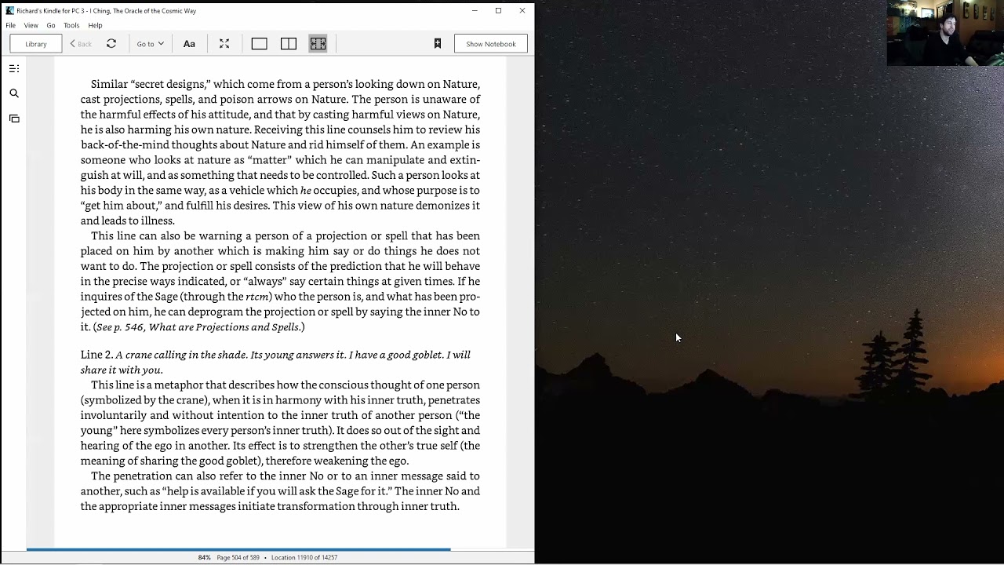
Task: Open the File menu
Action: point(11,25)
